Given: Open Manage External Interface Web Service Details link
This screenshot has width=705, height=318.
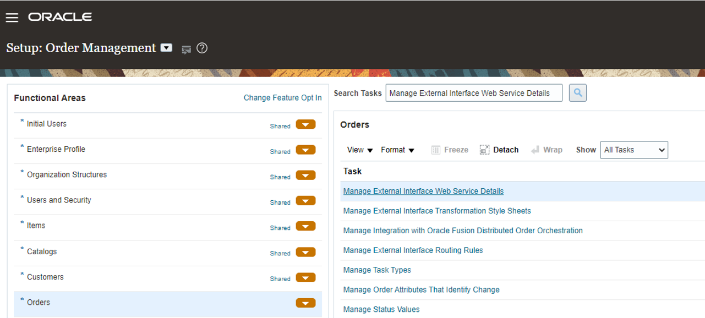Looking at the screenshot, I should tap(423, 191).
